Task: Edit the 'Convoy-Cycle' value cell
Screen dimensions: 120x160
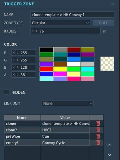Action: 65,143
